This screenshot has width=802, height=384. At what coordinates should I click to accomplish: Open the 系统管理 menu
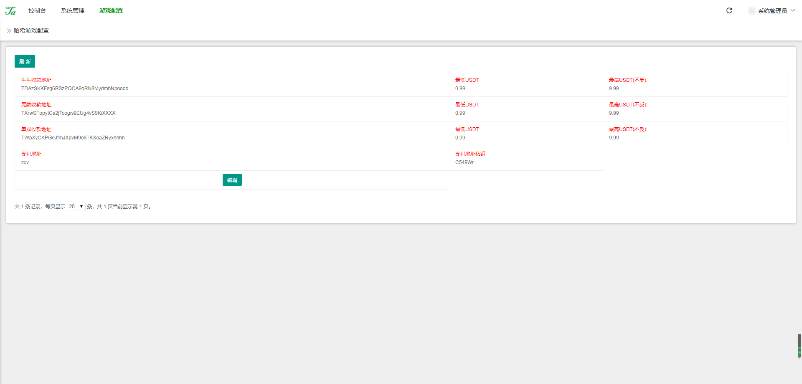tap(73, 10)
